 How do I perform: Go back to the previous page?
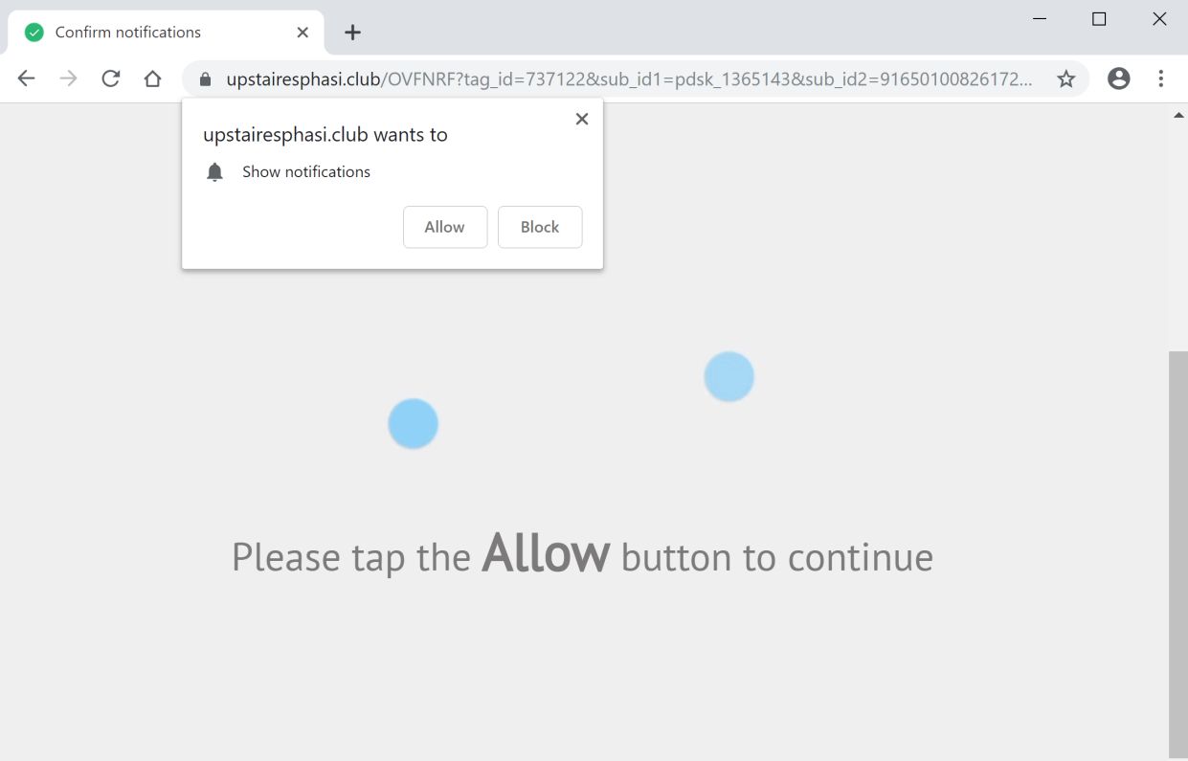click(26, 78)
